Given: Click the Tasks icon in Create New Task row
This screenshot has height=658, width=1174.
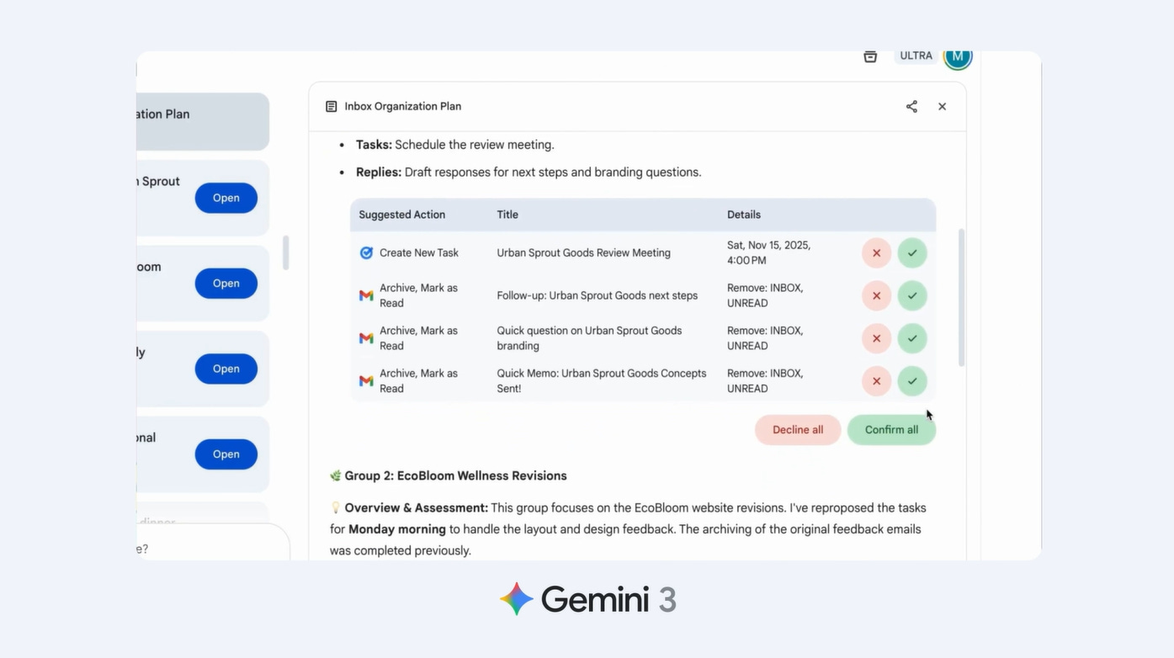Looking at the screenshot, I should tap(366, 252).
